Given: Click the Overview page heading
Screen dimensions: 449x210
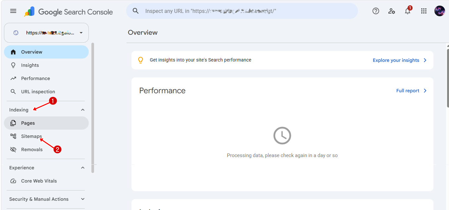Looking at the screenshot, I should [143, 32].
